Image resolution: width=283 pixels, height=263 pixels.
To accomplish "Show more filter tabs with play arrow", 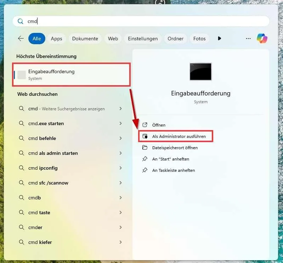I will (x=220, y=39).
